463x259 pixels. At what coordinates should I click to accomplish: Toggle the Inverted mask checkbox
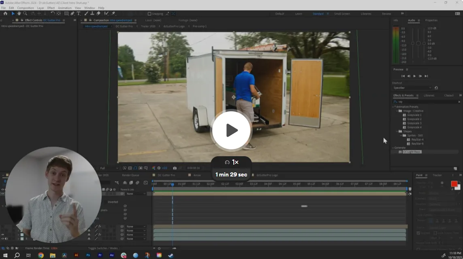(x=105, y=202)
